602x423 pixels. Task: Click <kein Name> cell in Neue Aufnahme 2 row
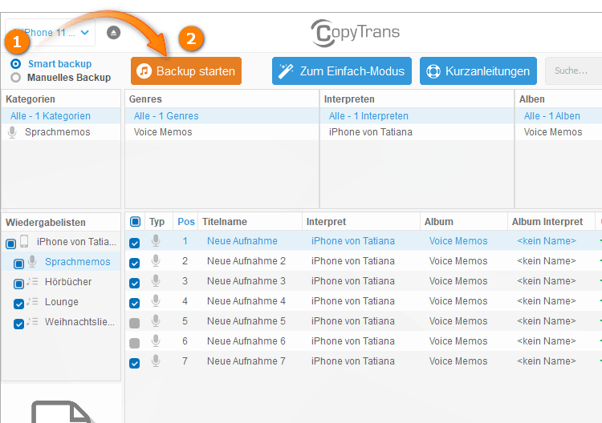547,260
